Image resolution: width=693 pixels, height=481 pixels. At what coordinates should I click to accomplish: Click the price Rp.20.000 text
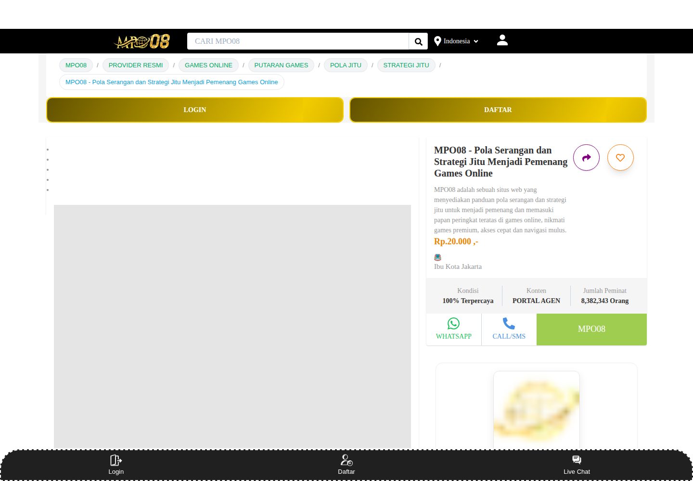(x=456, y=241)
